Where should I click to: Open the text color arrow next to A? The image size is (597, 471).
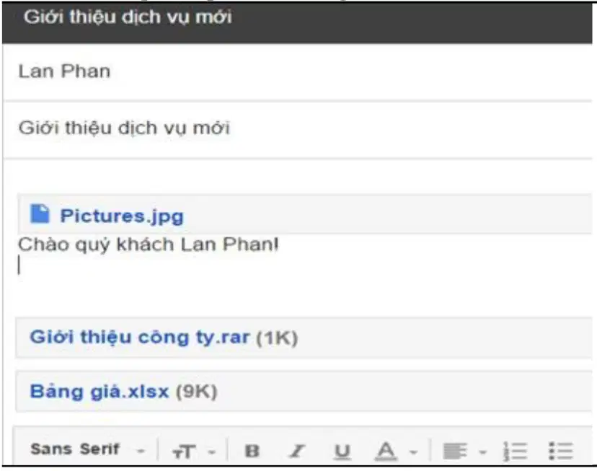pyautogui.click(x=413, y=453)
